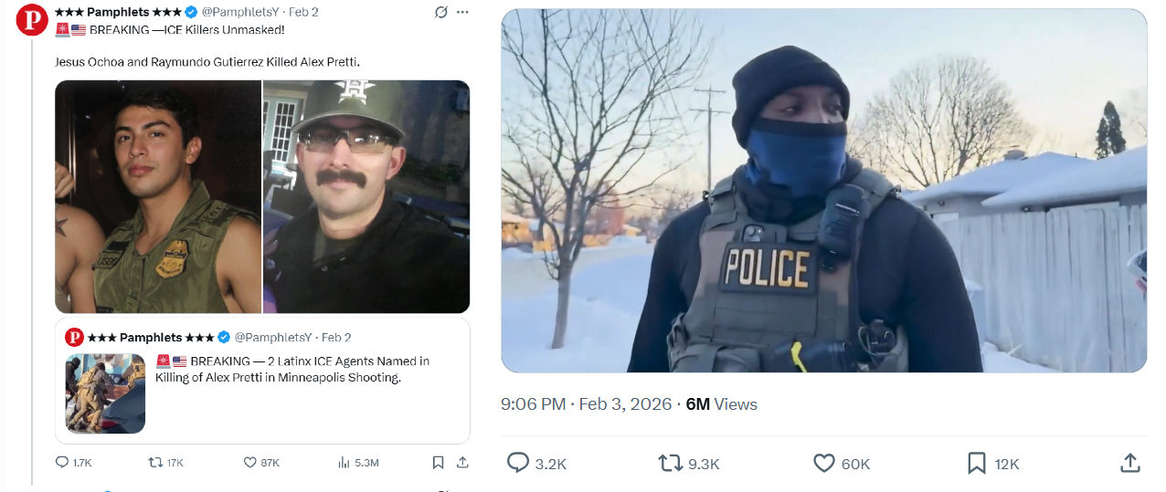Reply to the Pamphlets tweet with 1.7K replies
This screenshot has width=1166, height=492.
(62, 463)
